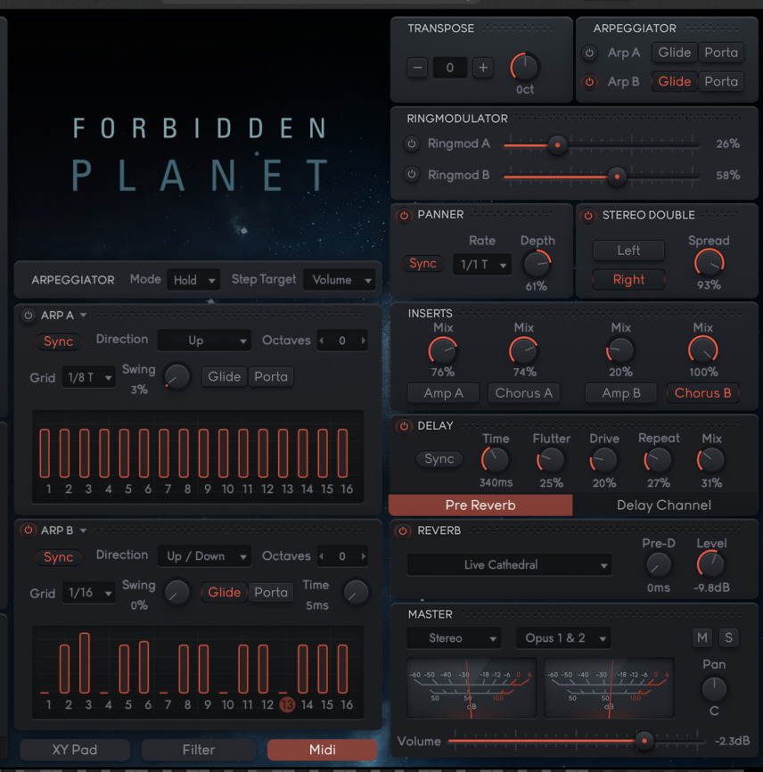Viewport: 763px width, 772px height.
Task: Open the ARP A Direction Up dropdown
Action: [204, 341]
